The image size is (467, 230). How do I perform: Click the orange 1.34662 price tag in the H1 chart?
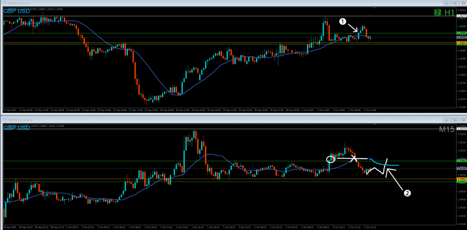point(461,43)
